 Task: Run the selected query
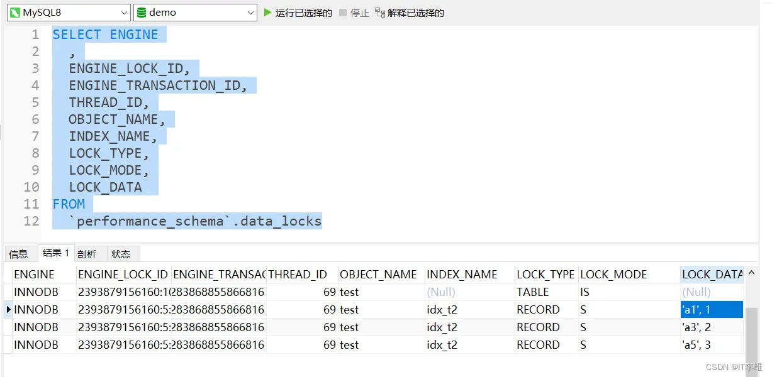point(298,13)
